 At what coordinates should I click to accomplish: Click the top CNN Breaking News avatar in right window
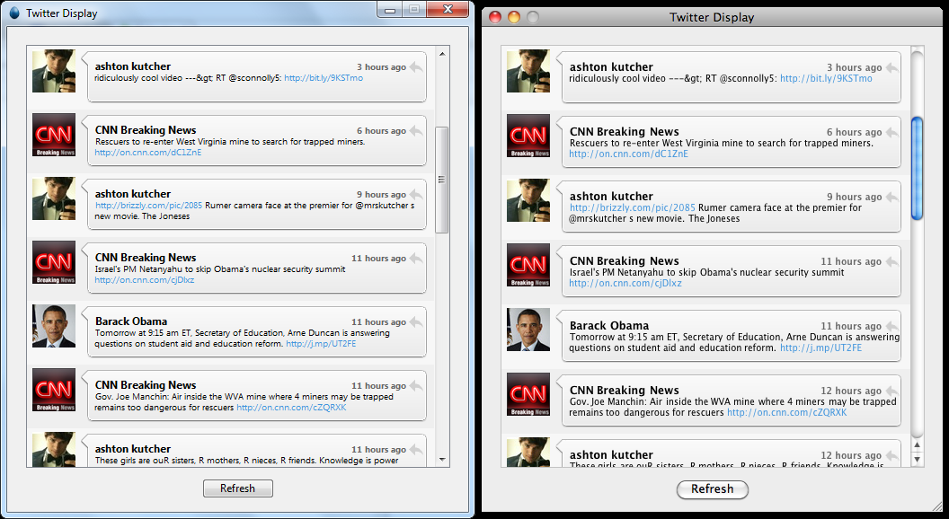[528, 136]
